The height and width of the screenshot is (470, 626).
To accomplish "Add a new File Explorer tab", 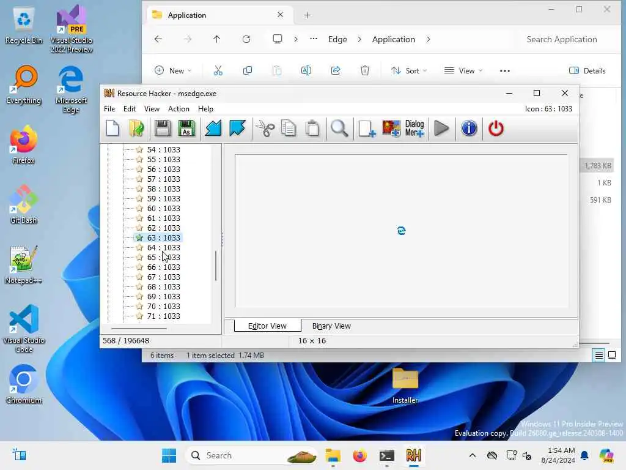I will pyautogui.click(x=307, y=15).
